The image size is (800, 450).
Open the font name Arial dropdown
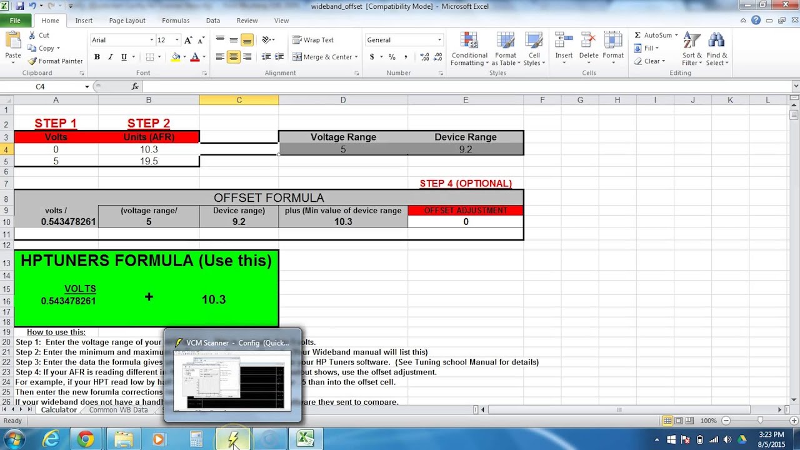151,40
